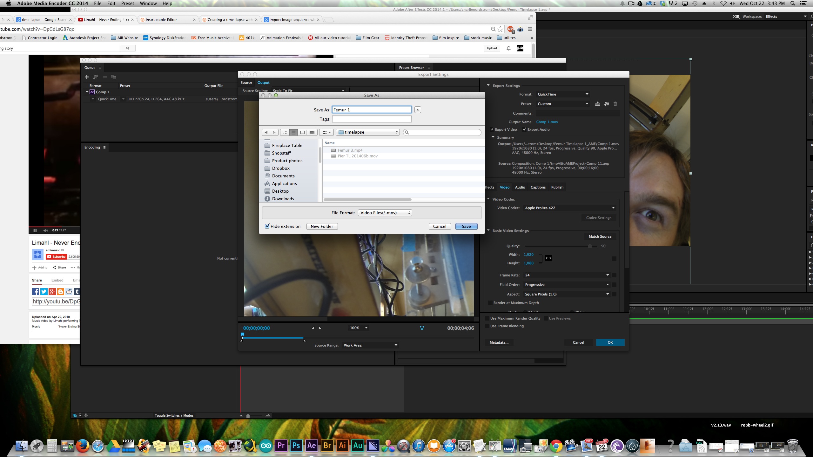The width and height of the screenshot is (813, 457).
Task: Open Photoshop from the dock
Action: coord(296,446)
